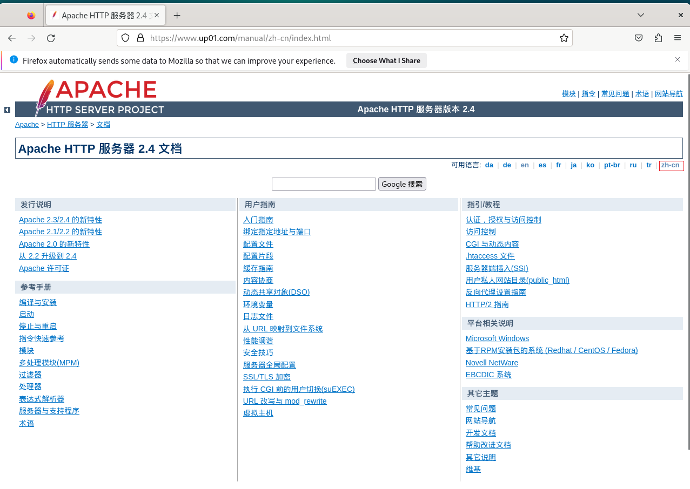Reload the page with the refresh icon

click(51, 38)
